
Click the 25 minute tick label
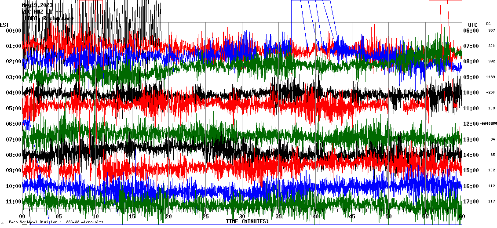[205, 217]
